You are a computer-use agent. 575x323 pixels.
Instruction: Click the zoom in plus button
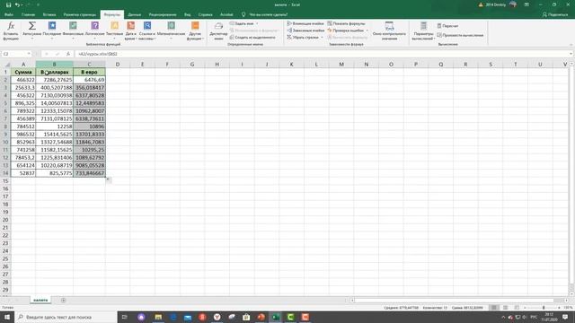pyautogui.click(x=559, y=308)
